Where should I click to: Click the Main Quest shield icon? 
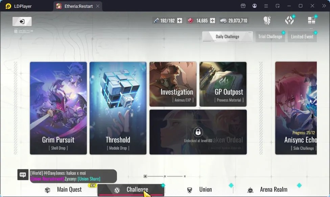coord(48,190)
